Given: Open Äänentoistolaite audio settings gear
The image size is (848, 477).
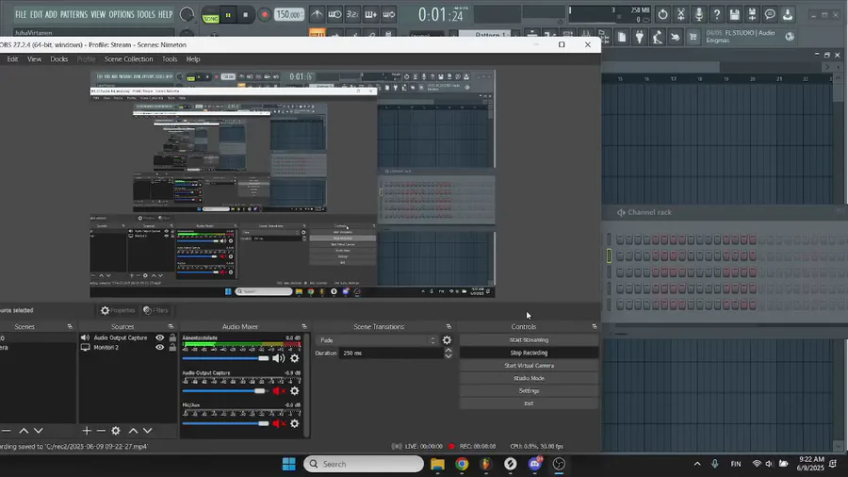Looking at the screenshot, I should [294, 358].
